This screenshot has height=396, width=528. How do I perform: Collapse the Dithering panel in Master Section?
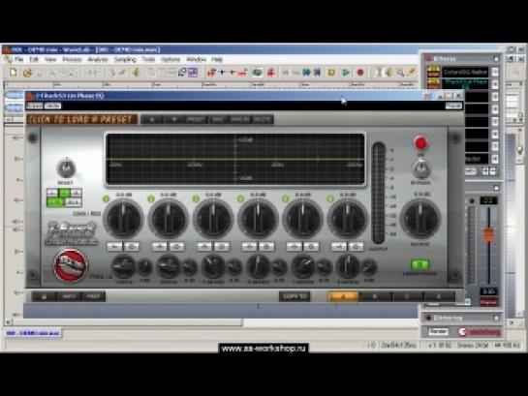pos(496,318)
